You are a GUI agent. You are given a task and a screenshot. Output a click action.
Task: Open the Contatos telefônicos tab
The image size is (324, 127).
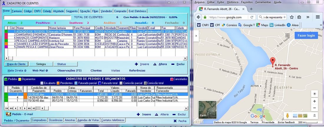click(113, 120)
